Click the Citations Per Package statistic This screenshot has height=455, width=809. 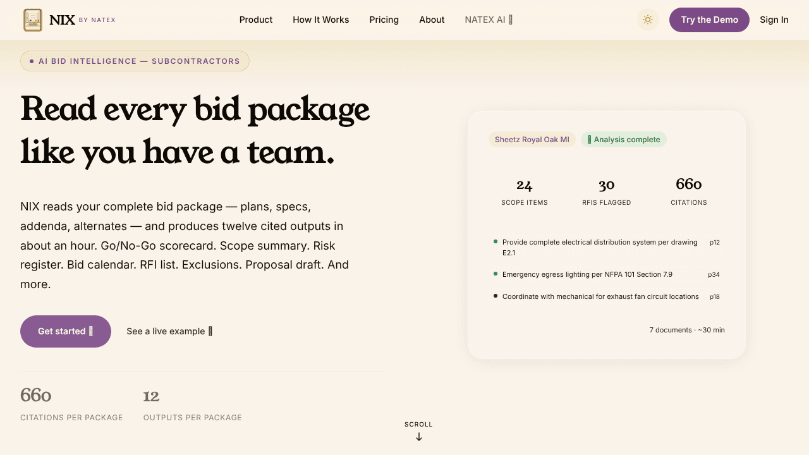71,404
